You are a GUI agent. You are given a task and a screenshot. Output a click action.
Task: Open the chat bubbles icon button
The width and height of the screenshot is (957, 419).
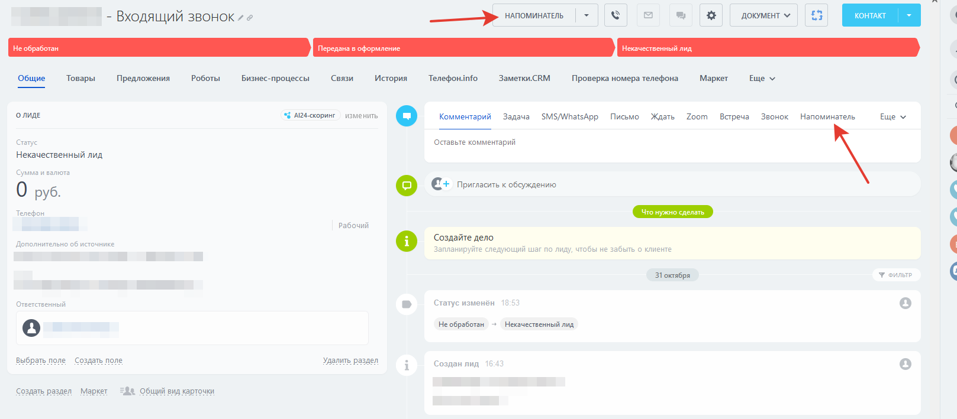pyautogui.click(x=681, y=15)
